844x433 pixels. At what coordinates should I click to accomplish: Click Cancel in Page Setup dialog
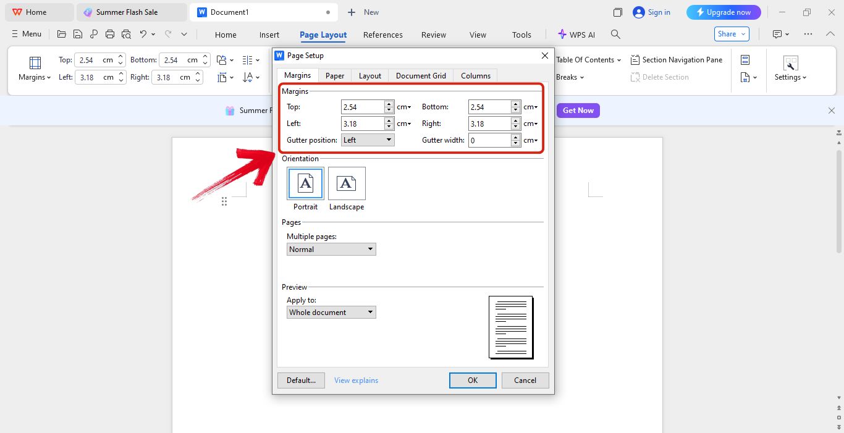coord(525,380)
